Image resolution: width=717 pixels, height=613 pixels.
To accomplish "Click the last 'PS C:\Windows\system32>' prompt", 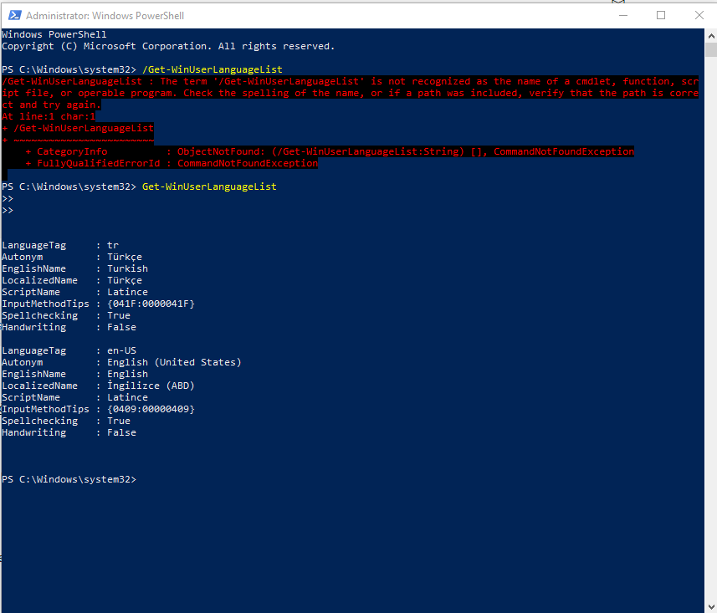I will (69, 479).
